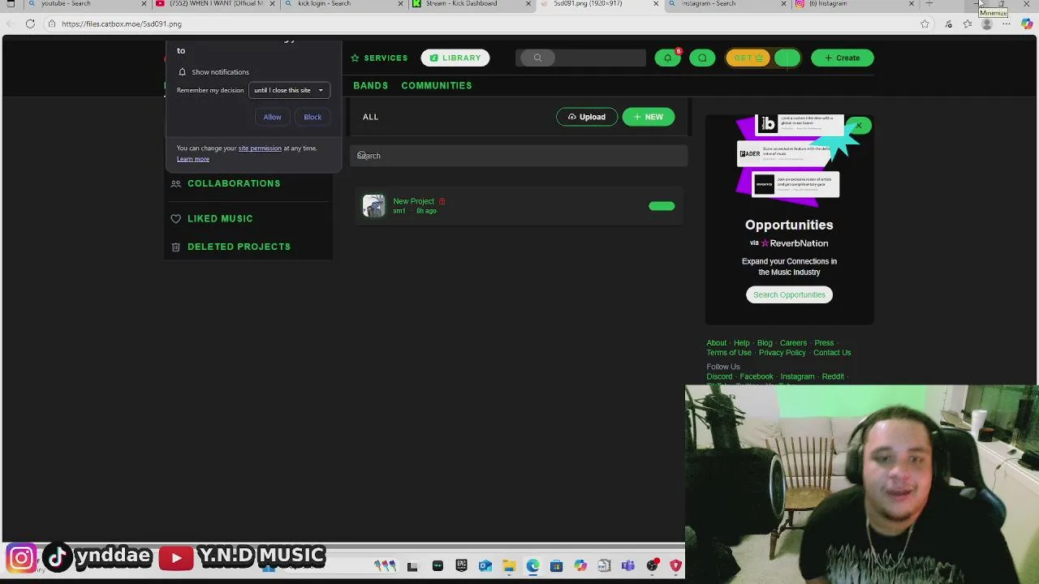
Task: Click Search Opportunities button
Action: [x=789, y=294]
